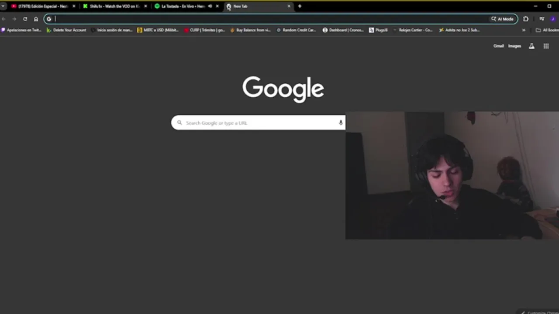Open Buy Balance from vi... bookmark
This screenshot has height=314, width=559.
251,30
